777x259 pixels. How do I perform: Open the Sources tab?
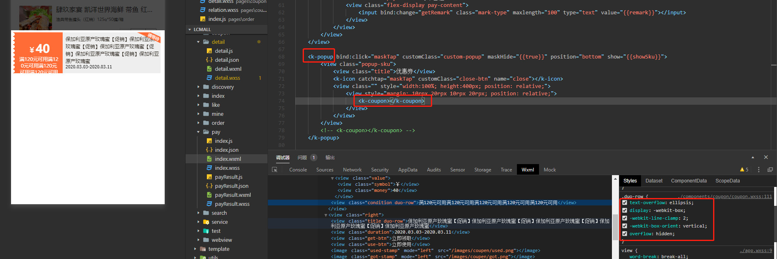pyautogui.click(x=325, y=170)
